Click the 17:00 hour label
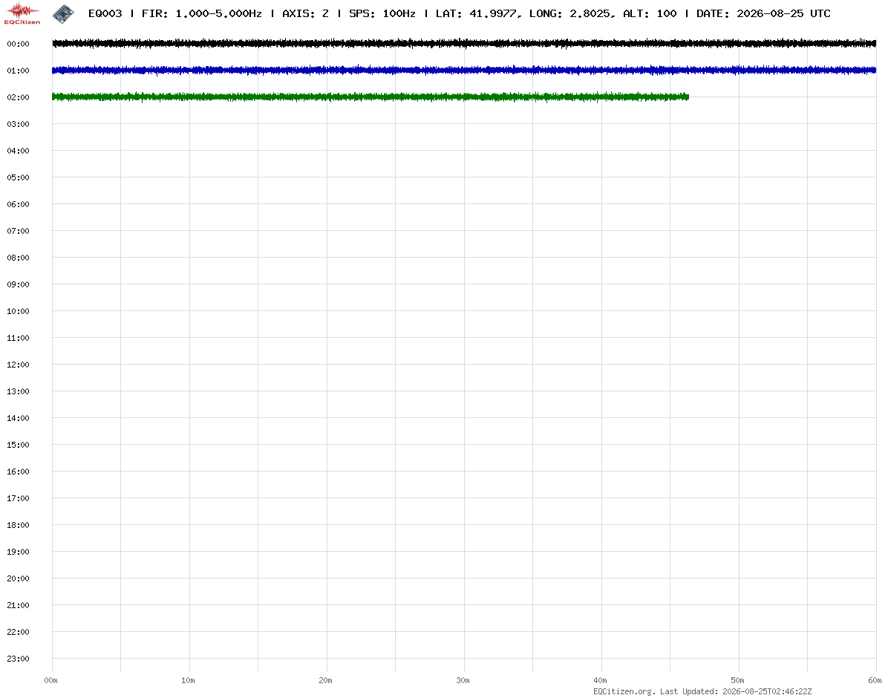Screen dimensions: 891x698 click(x=18, y=498)
